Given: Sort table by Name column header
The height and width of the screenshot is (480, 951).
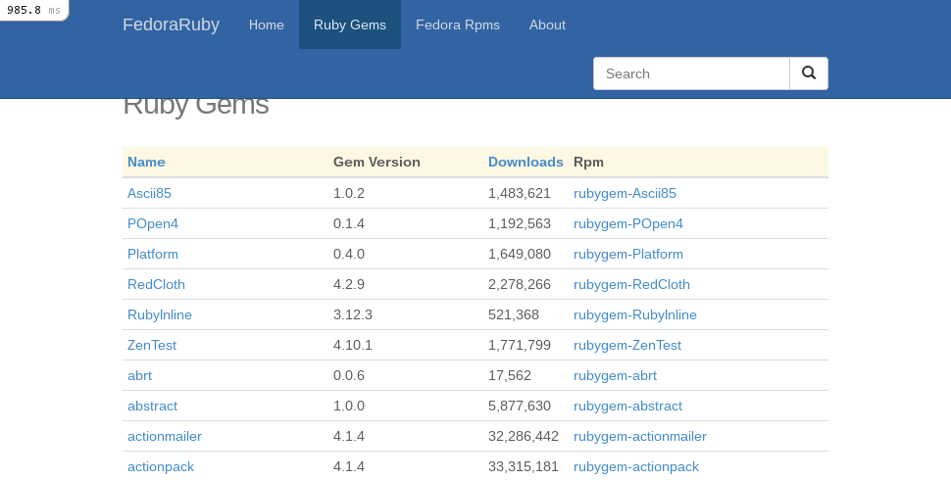Looking at the screenshot, I should pyautogui.click(x=146, y=162).
